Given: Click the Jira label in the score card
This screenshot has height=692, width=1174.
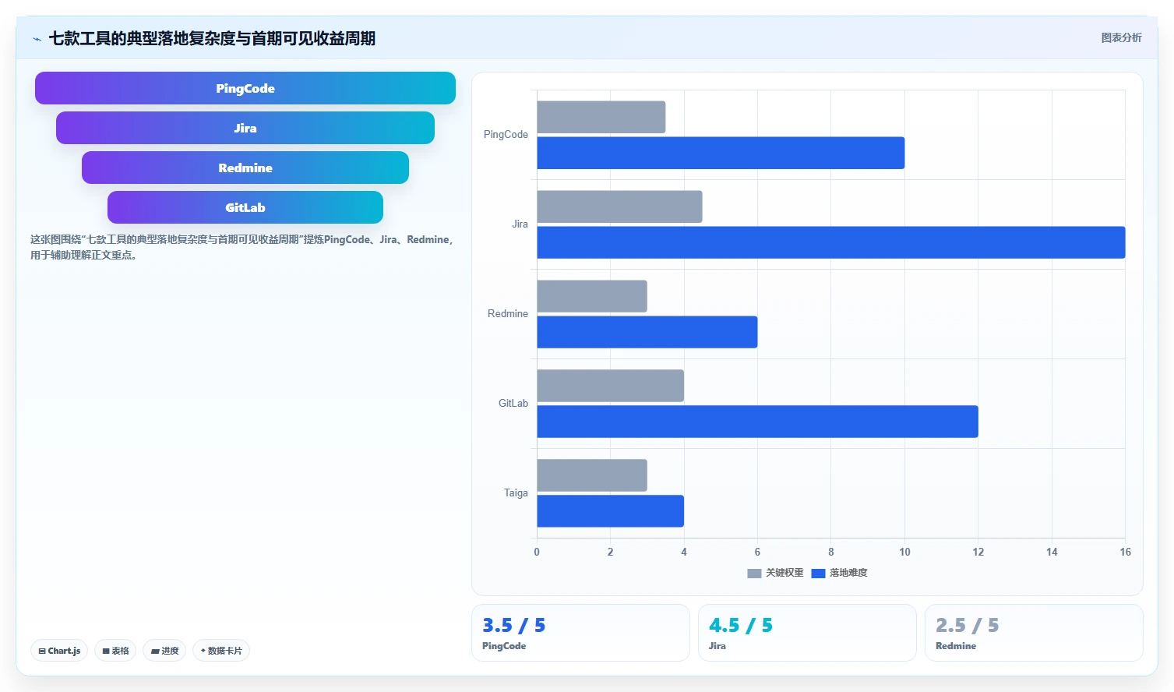Looking at the screenshot, I should click(717, 646).
